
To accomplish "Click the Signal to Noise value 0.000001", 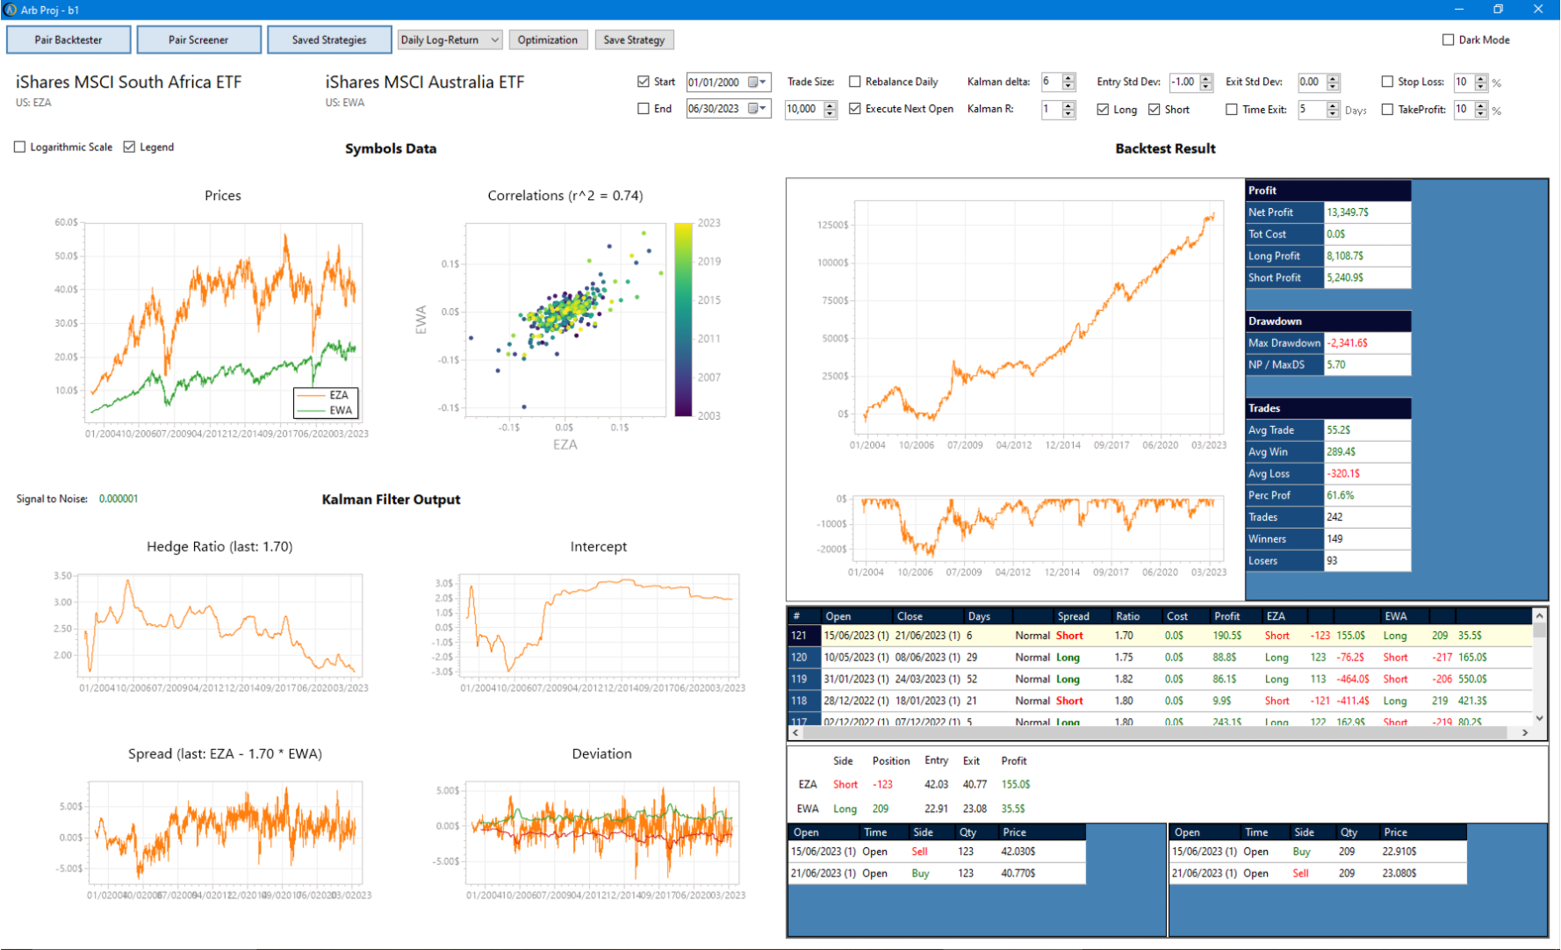I will pos(119,499).
